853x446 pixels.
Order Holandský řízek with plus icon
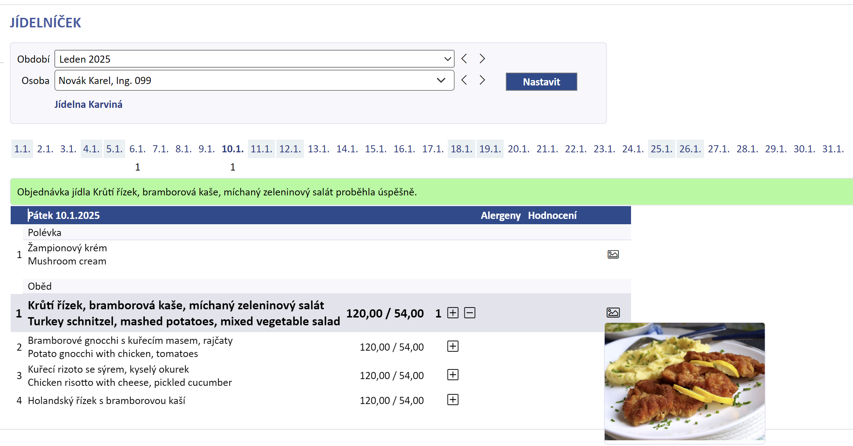(x=453, y=400)
